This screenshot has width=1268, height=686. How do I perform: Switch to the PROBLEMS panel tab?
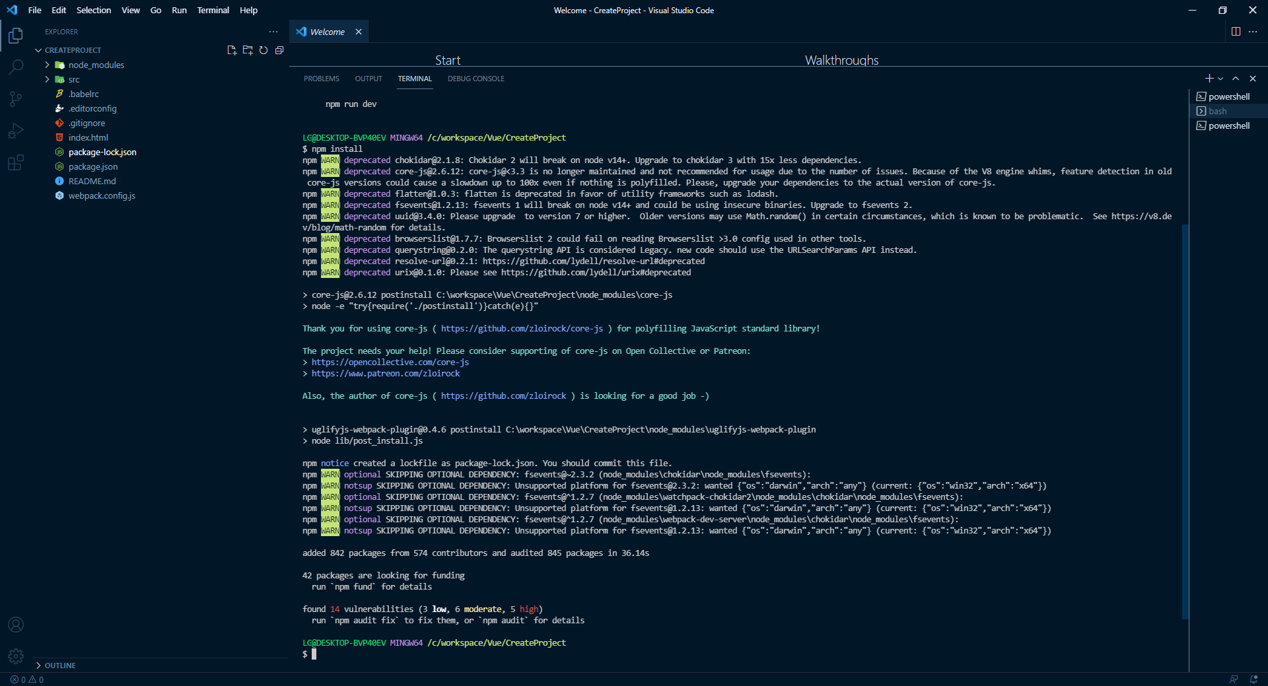[322, 79]
